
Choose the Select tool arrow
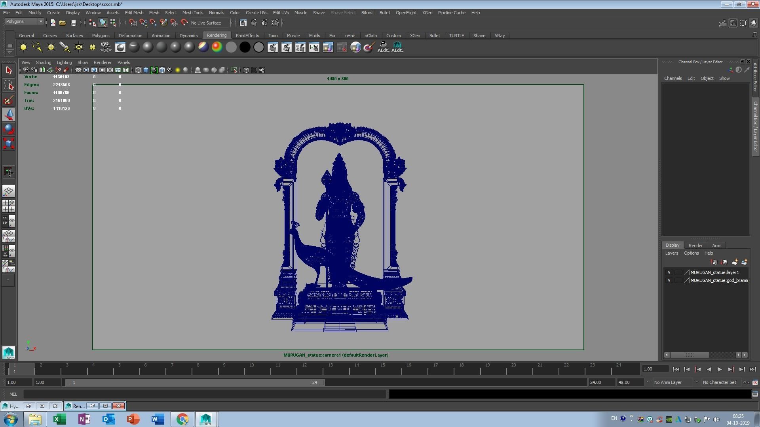[x=9, y=71]
